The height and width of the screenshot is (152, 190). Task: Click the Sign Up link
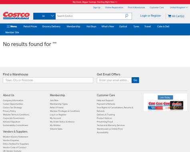(97, 8)
